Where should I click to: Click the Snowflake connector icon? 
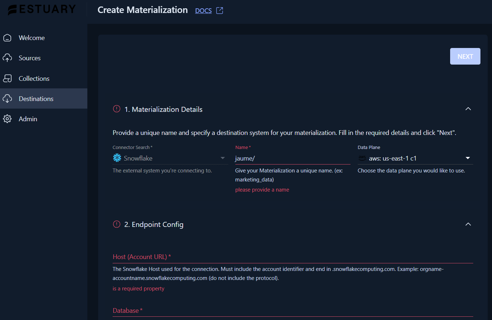point(117,158)
